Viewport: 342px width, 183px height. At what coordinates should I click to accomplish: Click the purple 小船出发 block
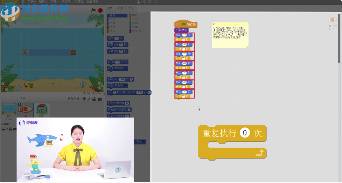click(181, 30)
